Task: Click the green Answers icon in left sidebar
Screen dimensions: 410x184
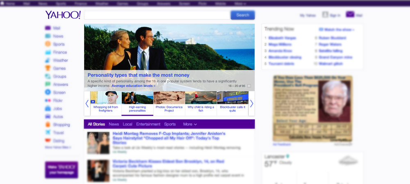Action: click(x=48, y=84)
